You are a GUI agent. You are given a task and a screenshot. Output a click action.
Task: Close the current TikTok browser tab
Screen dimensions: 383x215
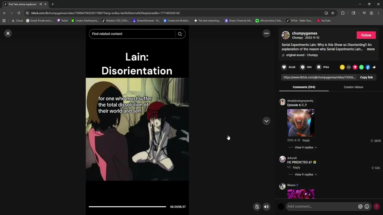pos(45,4)
